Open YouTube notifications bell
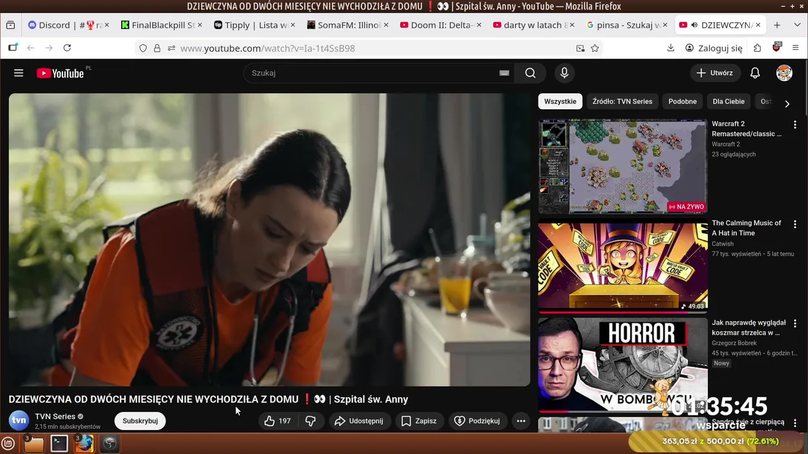The image size is (808, 454). coord(755,73)
